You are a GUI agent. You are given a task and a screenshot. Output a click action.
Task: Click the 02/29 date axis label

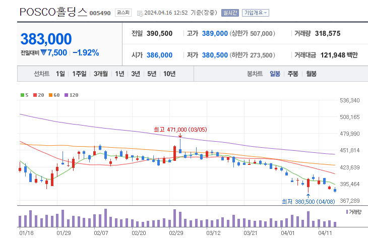point(176,233)
